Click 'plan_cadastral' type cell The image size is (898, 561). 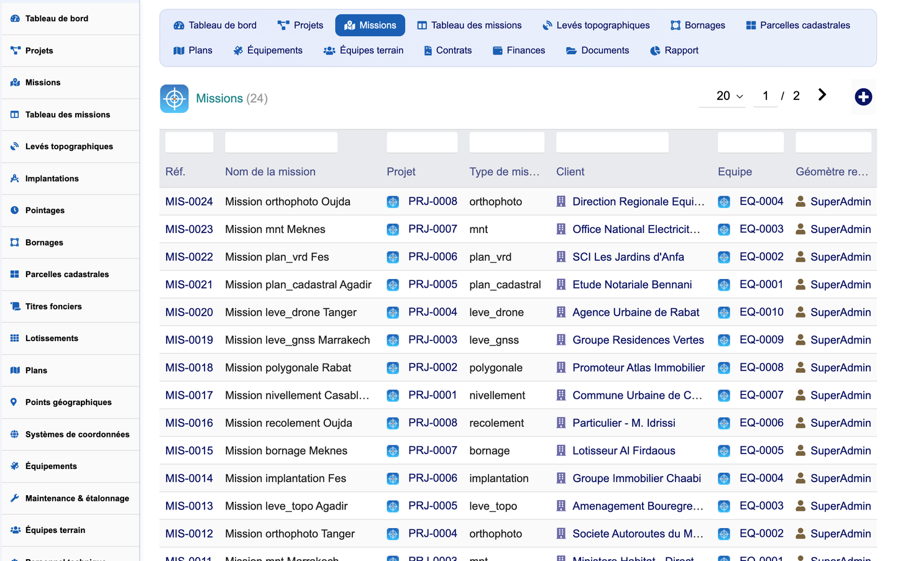[x=505, y=285]
